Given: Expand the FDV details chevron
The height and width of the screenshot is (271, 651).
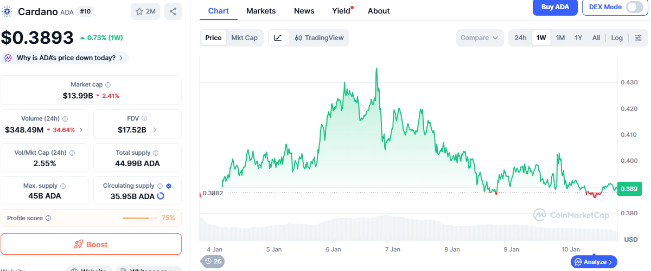Looking at the screenshot, I should click(x=155, y=130).
